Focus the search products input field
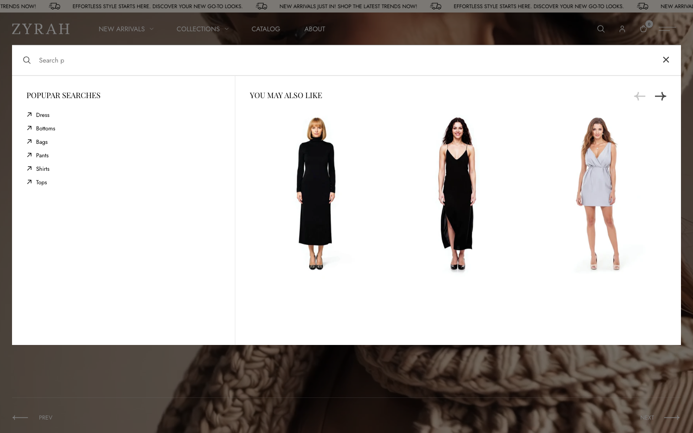This screenshot has height=433, width=693. pos(346,60)
